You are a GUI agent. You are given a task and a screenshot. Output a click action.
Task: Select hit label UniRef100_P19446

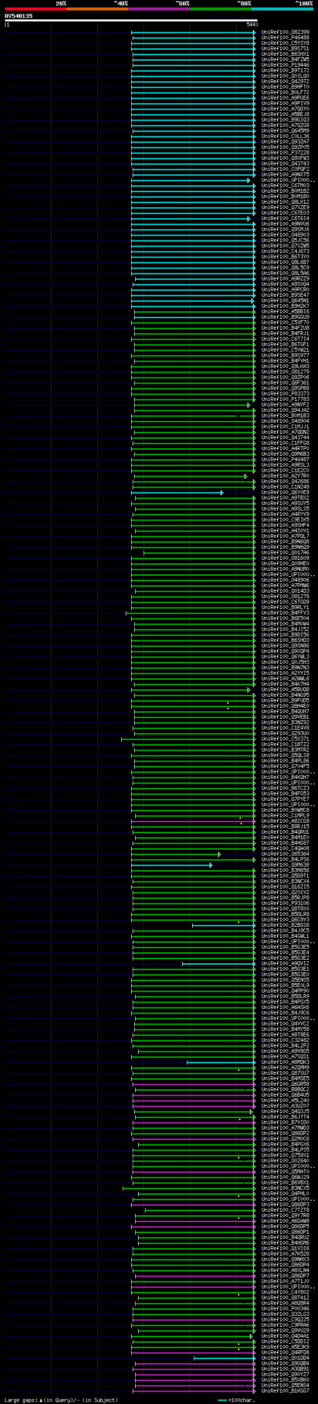click(x=285, y=65)
